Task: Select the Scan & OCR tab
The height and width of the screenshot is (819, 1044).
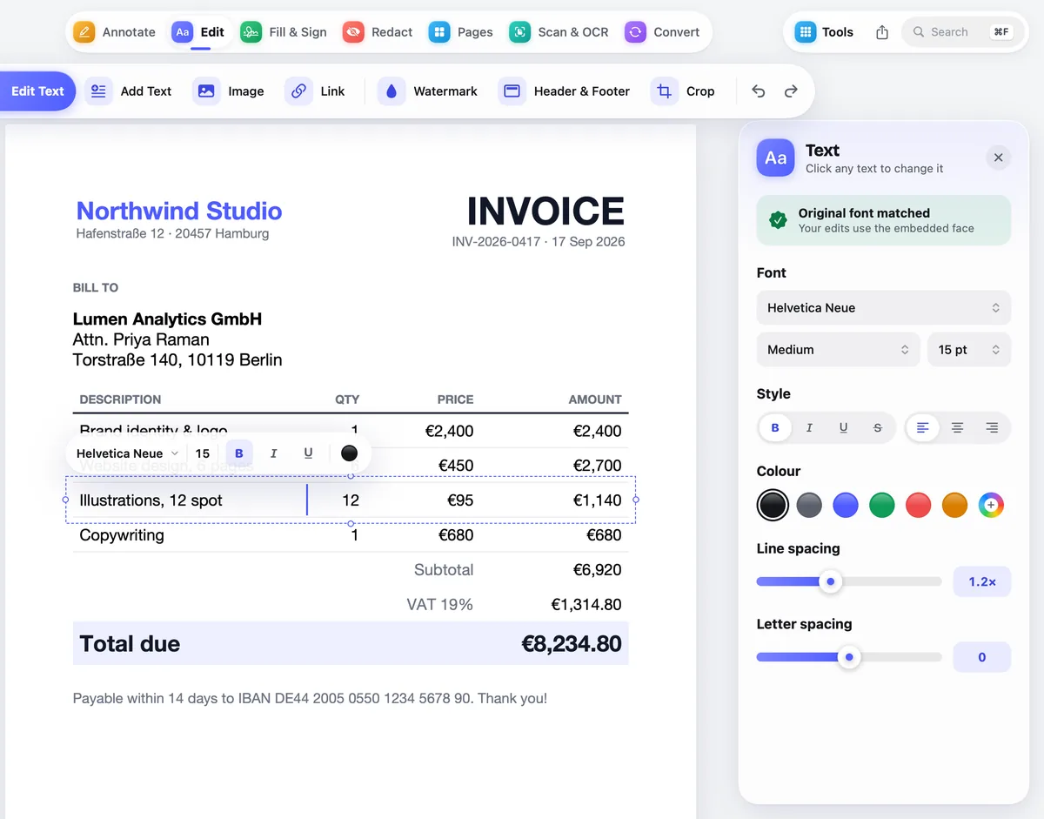Action: tap(559, 32)
